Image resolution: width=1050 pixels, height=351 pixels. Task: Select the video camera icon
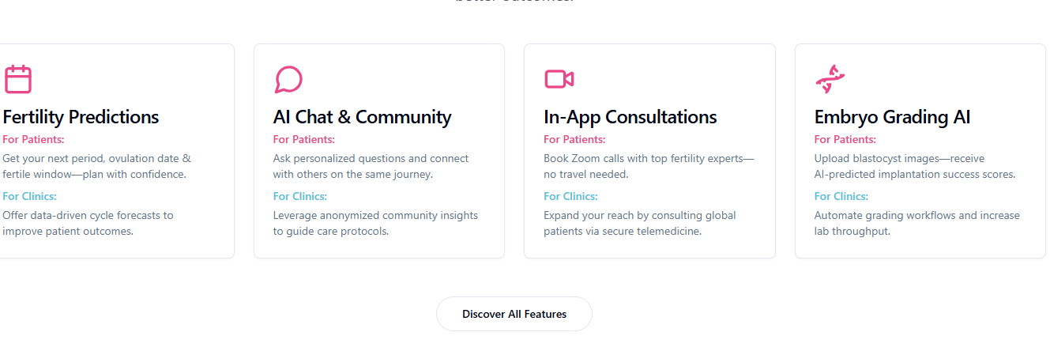[x=559, y=79]
